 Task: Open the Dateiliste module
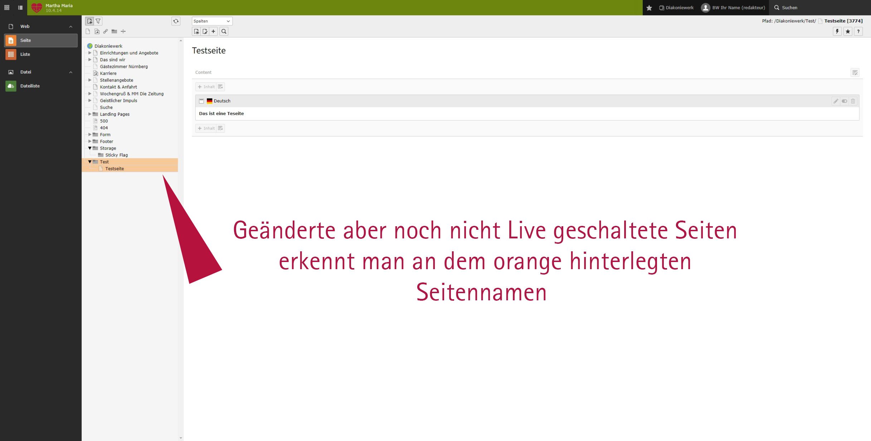pos(30,86)
